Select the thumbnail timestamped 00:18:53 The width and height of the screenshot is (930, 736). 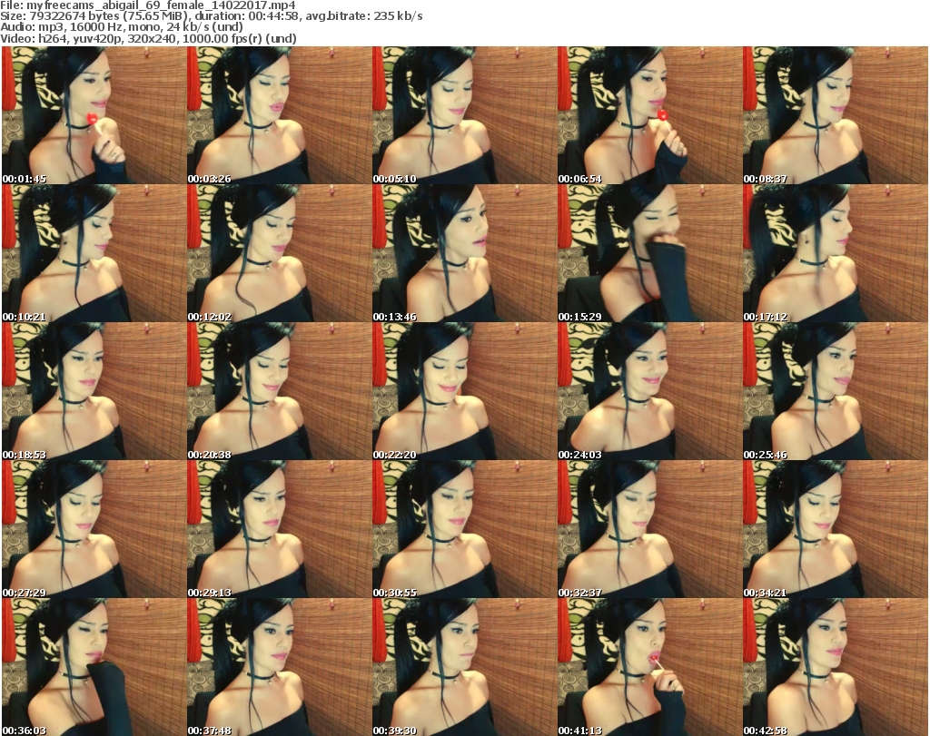click(94, 391)
